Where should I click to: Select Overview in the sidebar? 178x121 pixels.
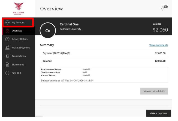pyautogui.click(x=19, y=31)
